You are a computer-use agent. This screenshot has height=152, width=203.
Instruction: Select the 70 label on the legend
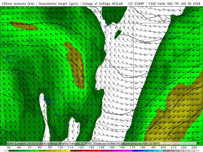click(x=29, y=147)
